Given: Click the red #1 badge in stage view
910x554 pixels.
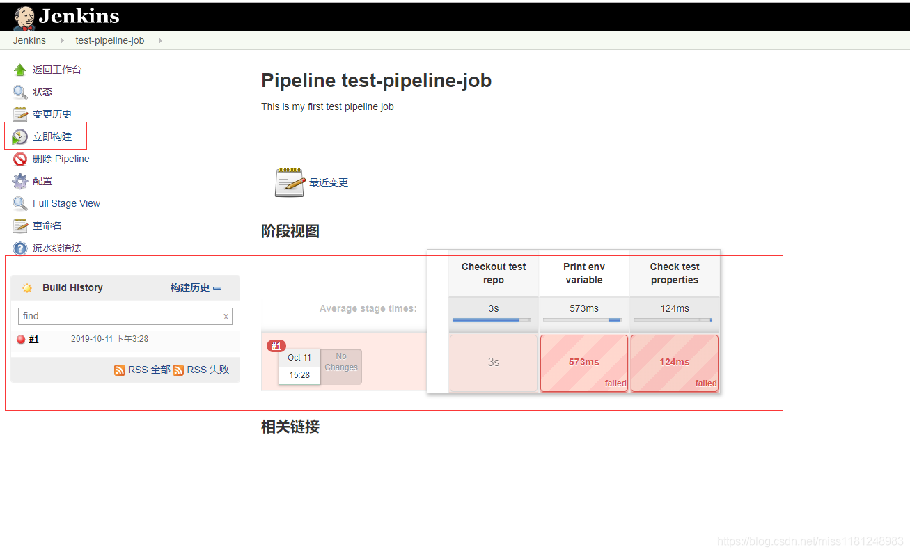Looking at the screenshot, I should pyautogui.click(x=276, y=346).
